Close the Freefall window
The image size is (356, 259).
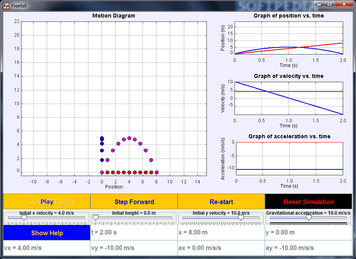(344, 4)
